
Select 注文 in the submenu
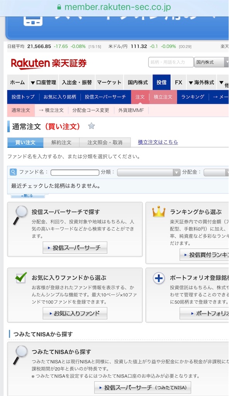pos(140,97)
